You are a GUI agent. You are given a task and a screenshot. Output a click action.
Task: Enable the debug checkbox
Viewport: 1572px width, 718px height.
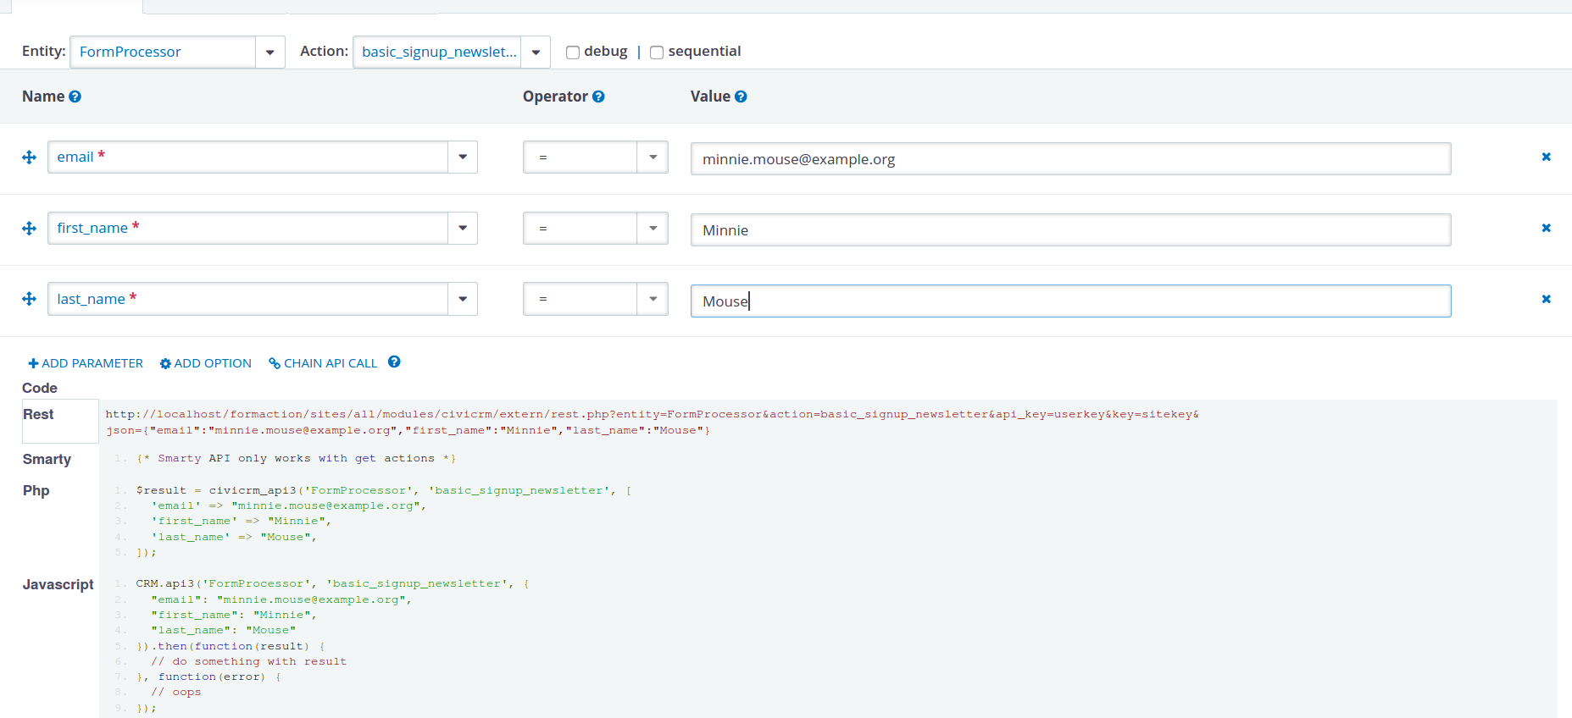coord(573,52)
